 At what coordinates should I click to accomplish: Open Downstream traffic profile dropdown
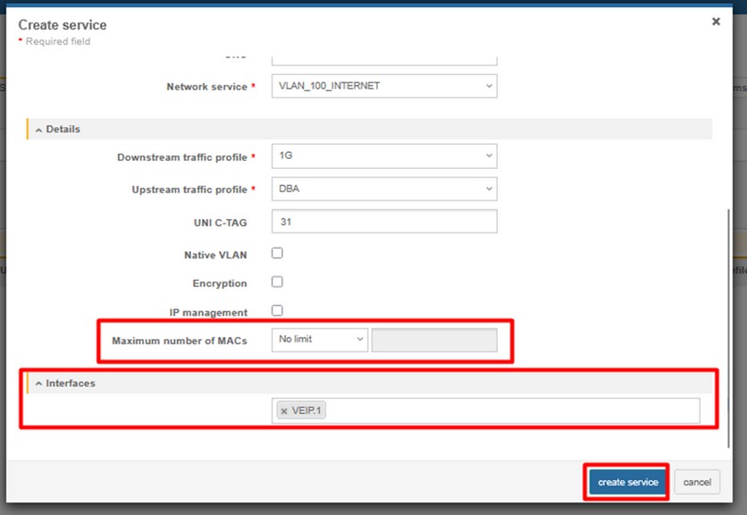click(383, 156)
